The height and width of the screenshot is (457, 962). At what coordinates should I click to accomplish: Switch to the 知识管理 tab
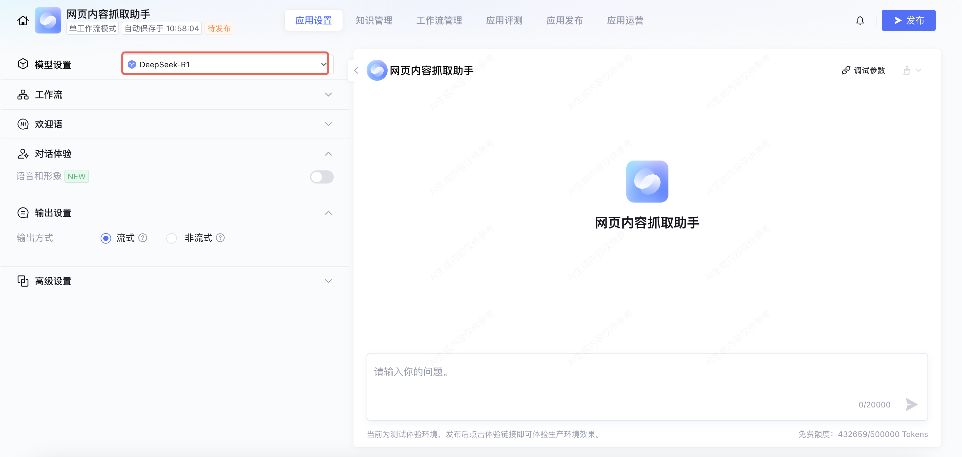[x=374, y=20]
